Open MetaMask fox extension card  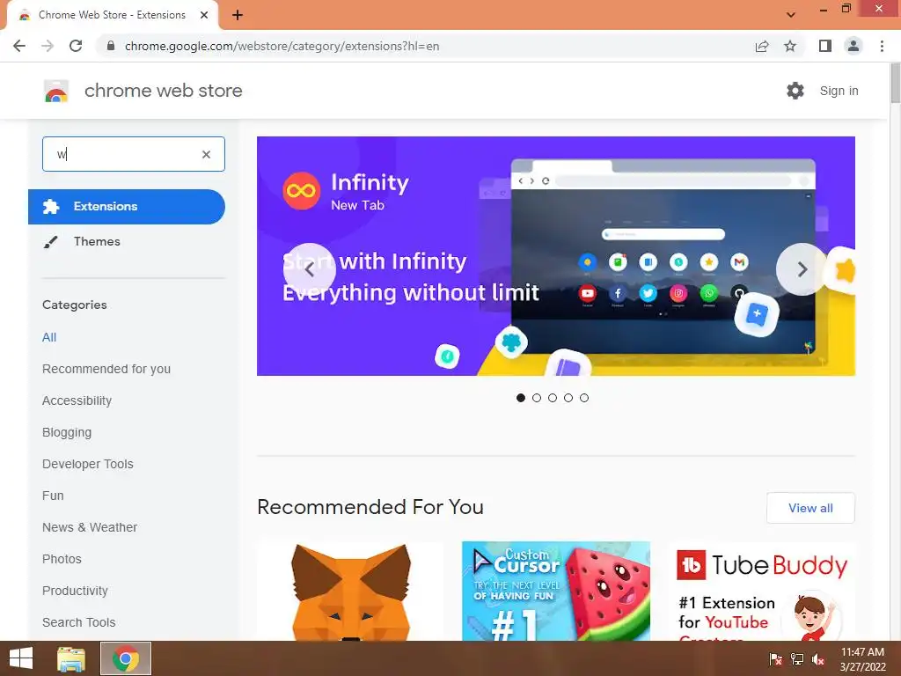point(350,591)
